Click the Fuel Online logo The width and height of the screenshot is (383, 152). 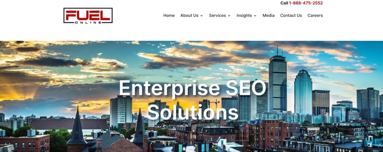88,16
